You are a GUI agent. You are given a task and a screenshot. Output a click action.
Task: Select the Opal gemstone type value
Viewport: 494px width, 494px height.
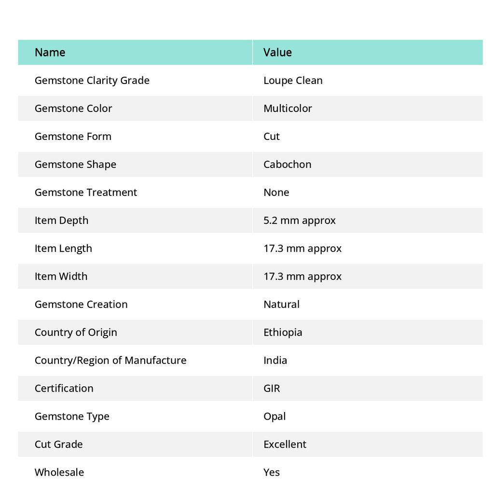[x=274, y=416]
